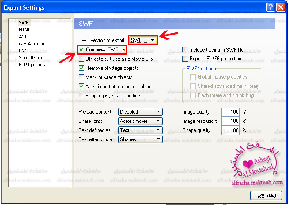Viewport: 288px width, 205px height.
Task: Enable Include tracing in SWF file
Action: point(185,50)
